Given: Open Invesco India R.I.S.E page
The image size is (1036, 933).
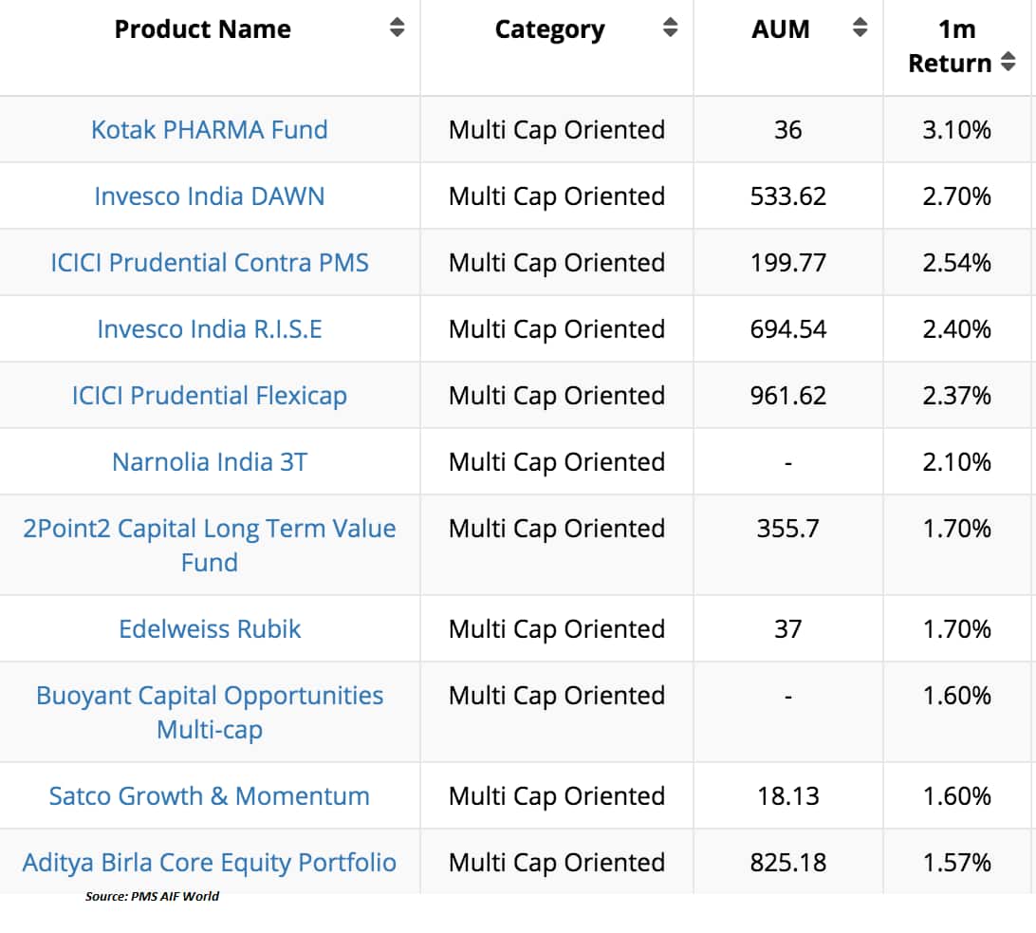Looking at the screenshot, I should (209, 328).
